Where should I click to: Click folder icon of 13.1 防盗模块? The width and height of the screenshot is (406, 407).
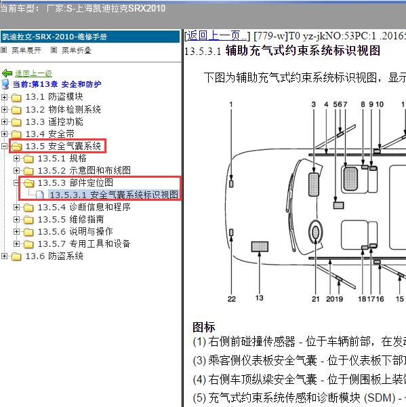[x=16, y=97]
